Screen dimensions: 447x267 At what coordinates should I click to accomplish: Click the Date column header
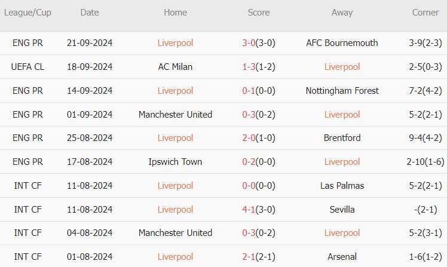coord(90,13)
